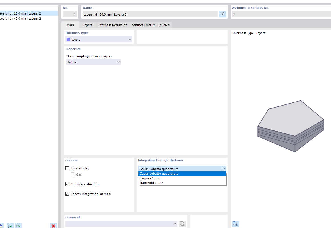Screen dimensions: 331x228
Task: Click the layered thickness preview graphic
Action: click(x=291, y=126)
